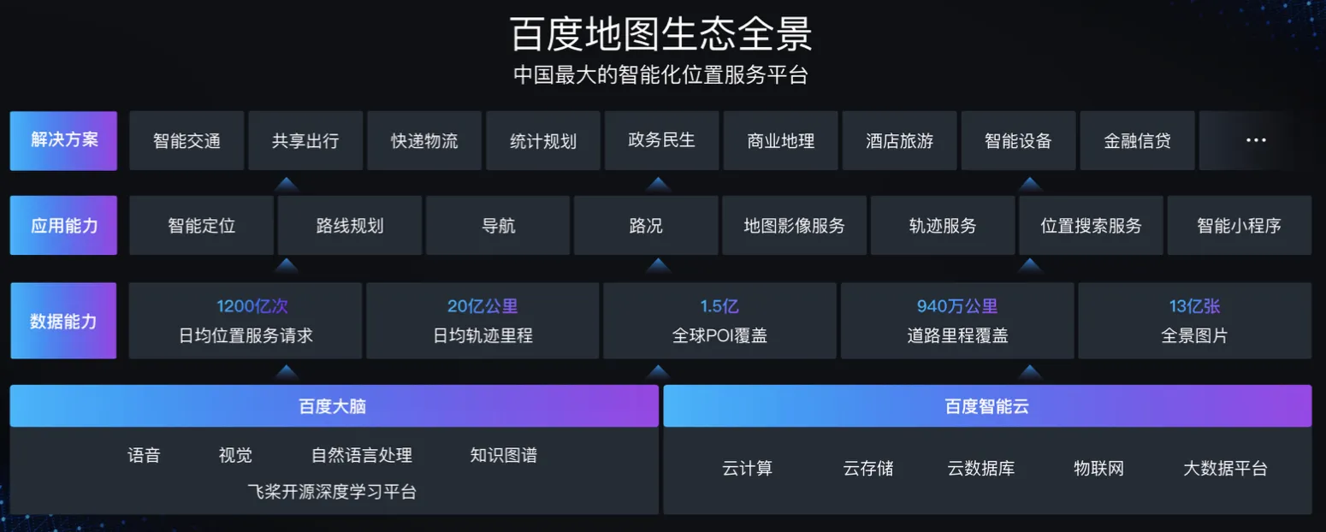
Task: Open the 地图影像服务 capability box
Action: [x=794, y=226]
